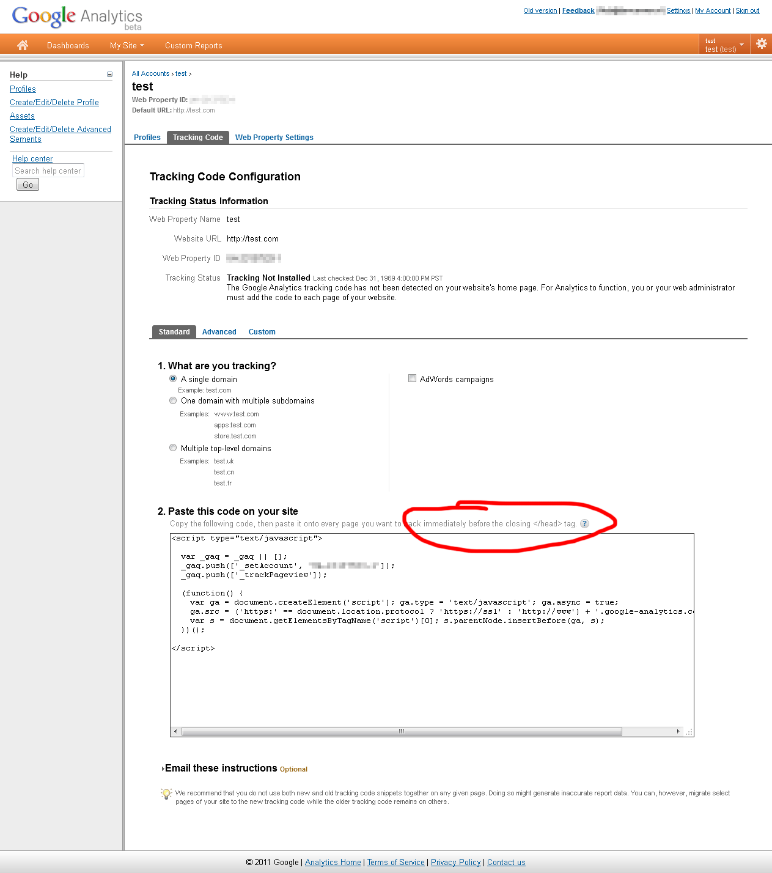The width and height of the screenshot is (772, 873).
Task: Select 'Multiple top-level domains' radio button
Action: pos(173,448)
